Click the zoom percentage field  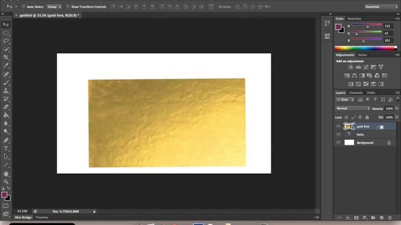pyautogui.click(x=23, y=211)
